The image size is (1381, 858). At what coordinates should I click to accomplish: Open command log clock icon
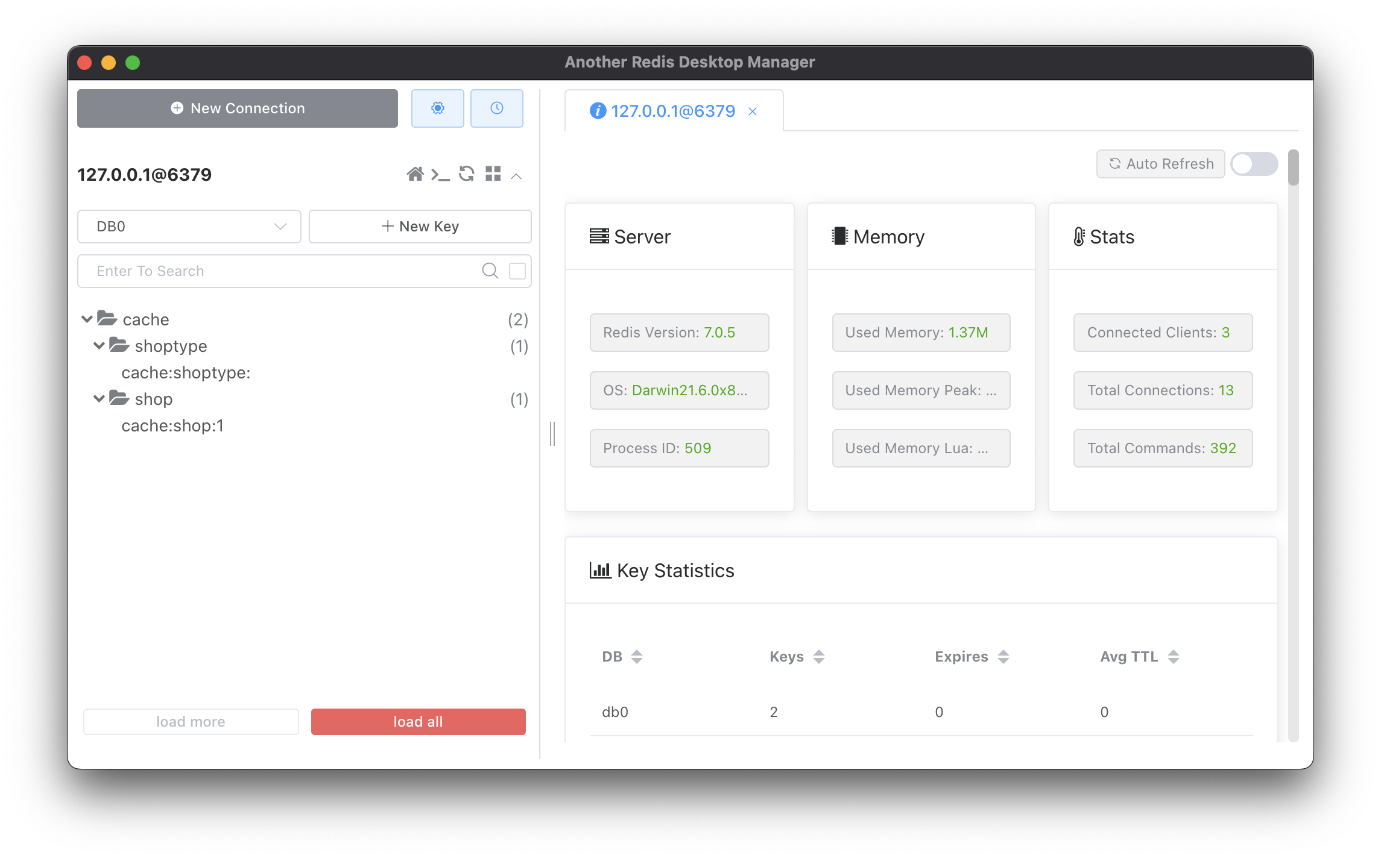tap(496, 108)
